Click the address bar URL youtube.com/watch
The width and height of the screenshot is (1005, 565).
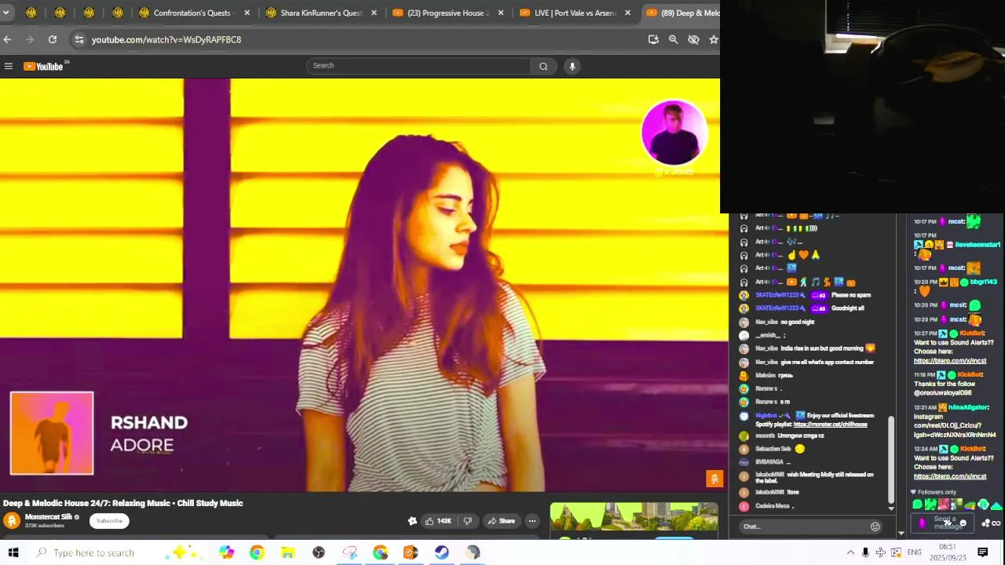coord(166,39)
